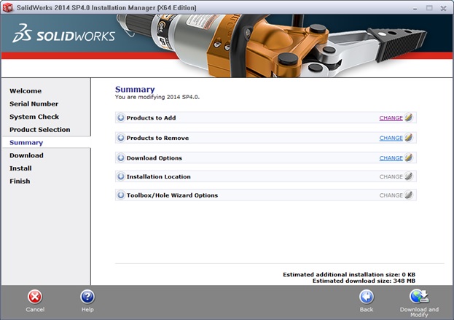Select Product Selection in the sidebar
Screen dimensions: 454x320
(40, 130)
